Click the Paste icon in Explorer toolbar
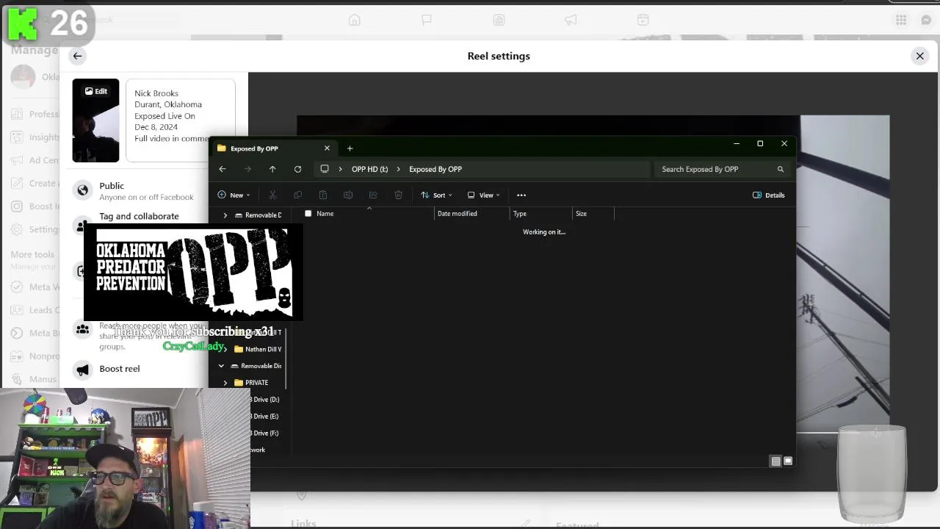The height and width of the screenshot is (529, 940). tap(322, 195)
